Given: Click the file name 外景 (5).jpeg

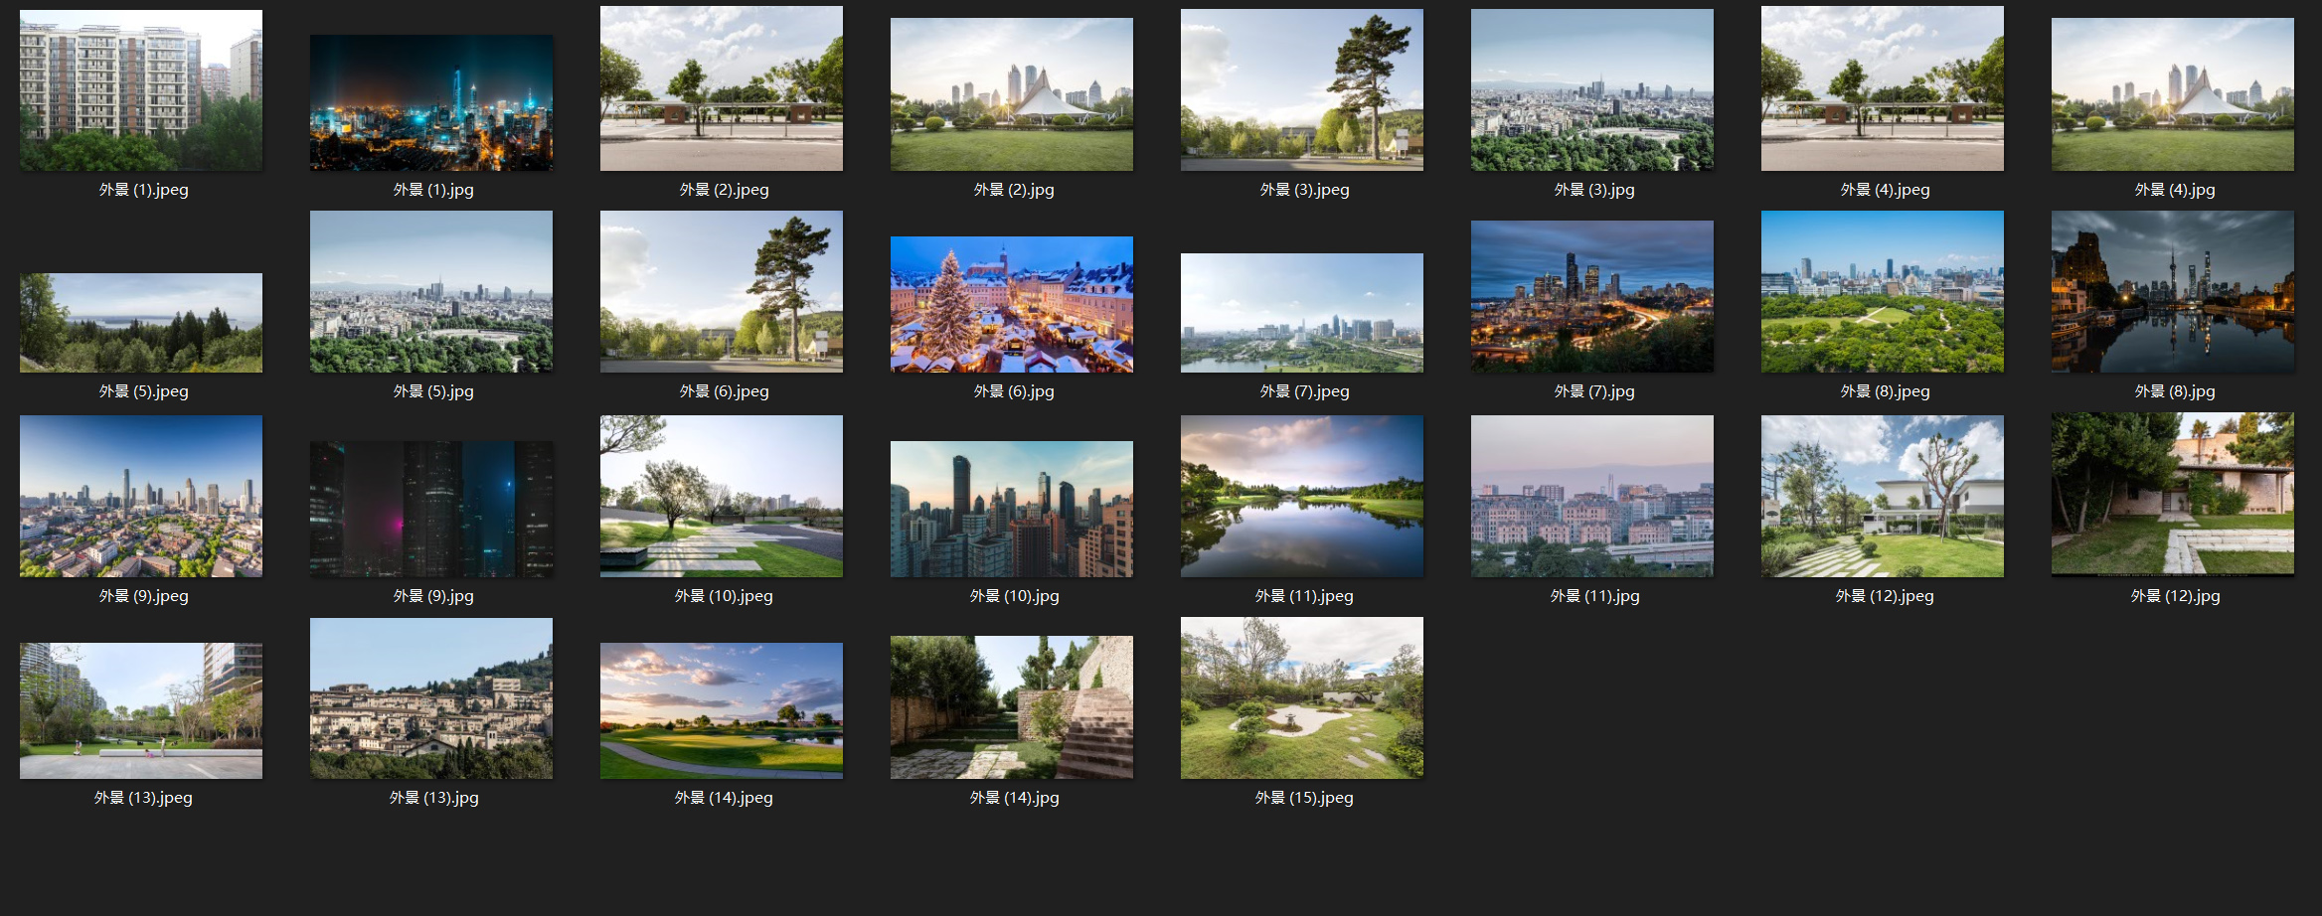Looking at the screenshot, I should (x=143, y=391).
